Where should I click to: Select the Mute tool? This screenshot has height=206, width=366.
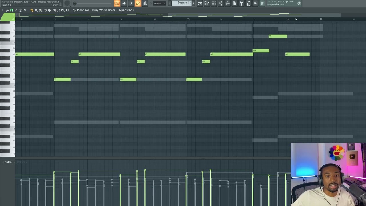click(49, 10)
